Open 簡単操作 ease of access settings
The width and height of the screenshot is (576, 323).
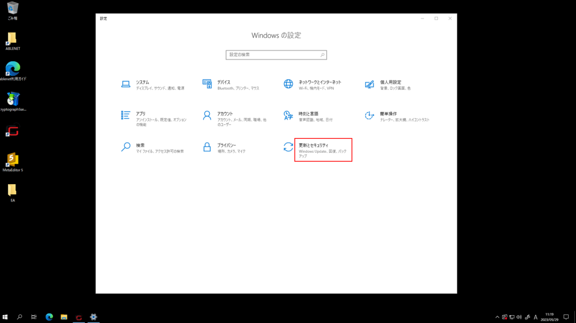397,116
